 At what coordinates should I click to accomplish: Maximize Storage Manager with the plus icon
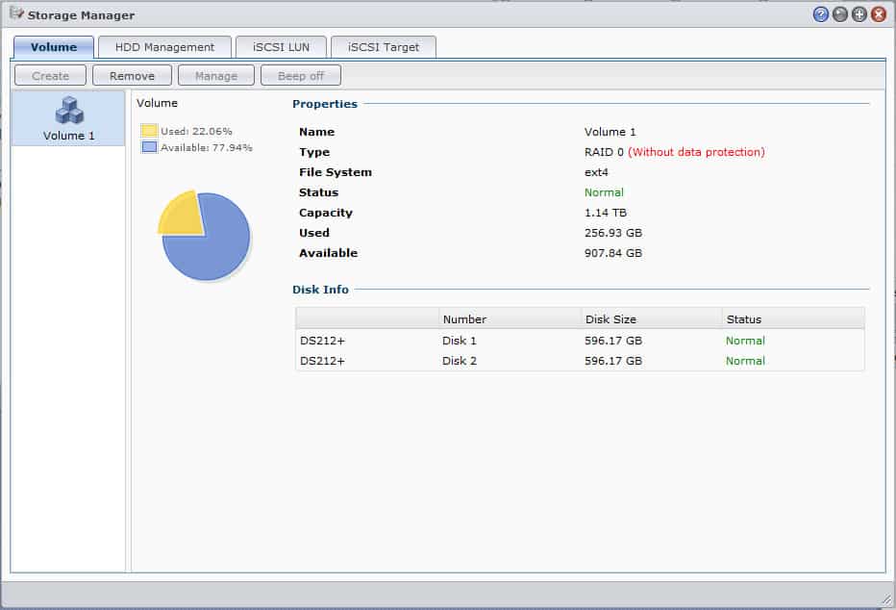tap(859, 14)
